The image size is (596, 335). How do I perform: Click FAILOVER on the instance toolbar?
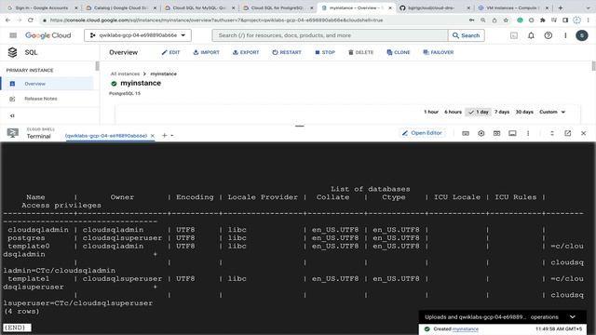439,52
